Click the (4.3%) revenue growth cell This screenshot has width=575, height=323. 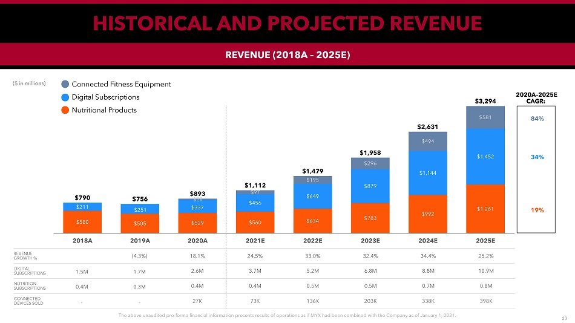click(140, 255)
